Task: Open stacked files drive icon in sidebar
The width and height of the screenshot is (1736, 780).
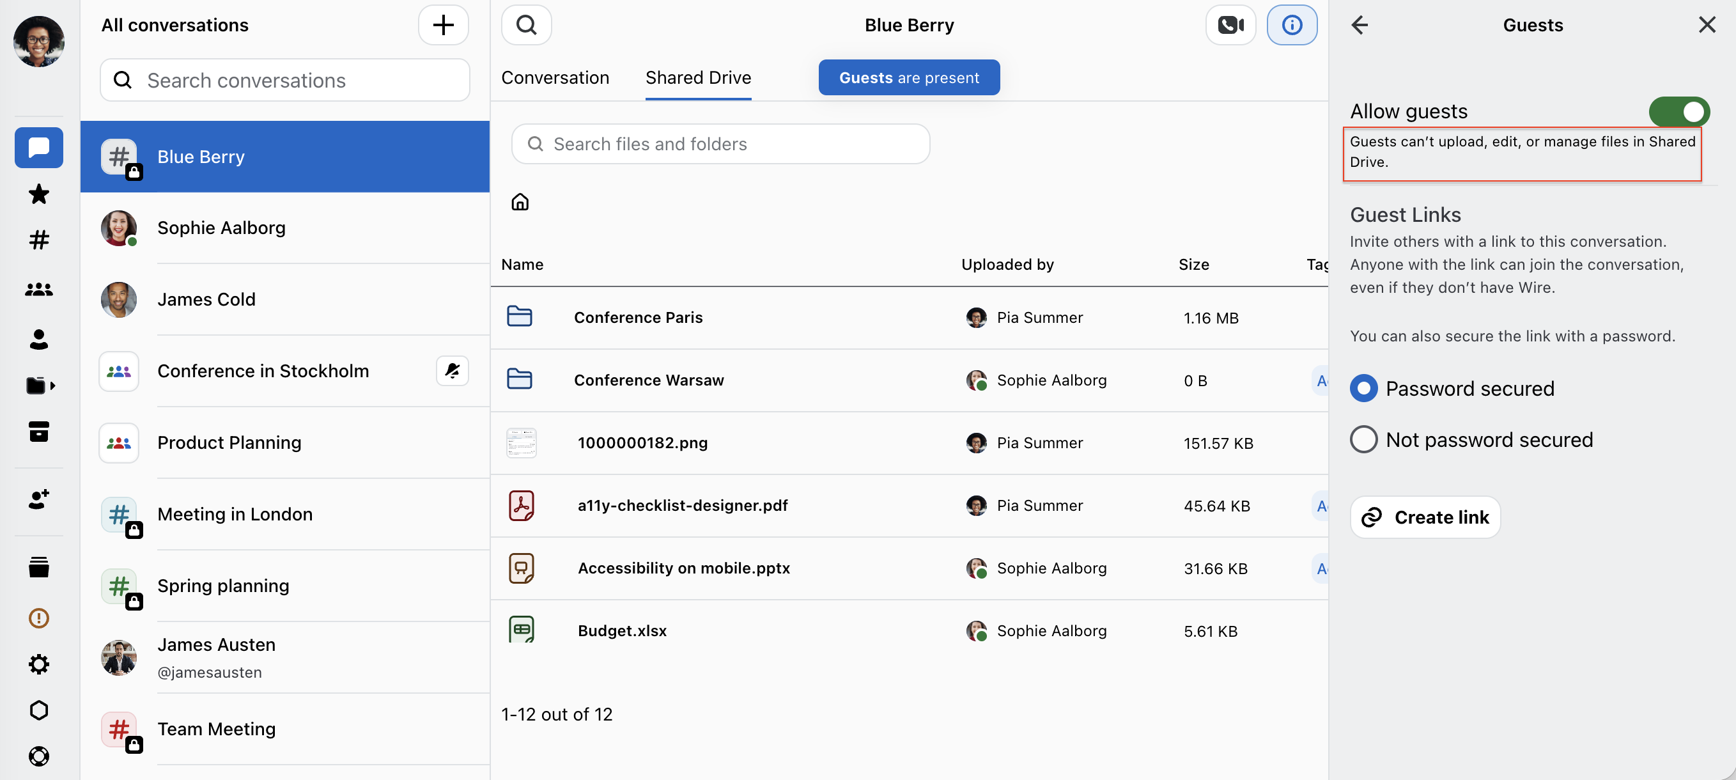Action: [38, 567]
